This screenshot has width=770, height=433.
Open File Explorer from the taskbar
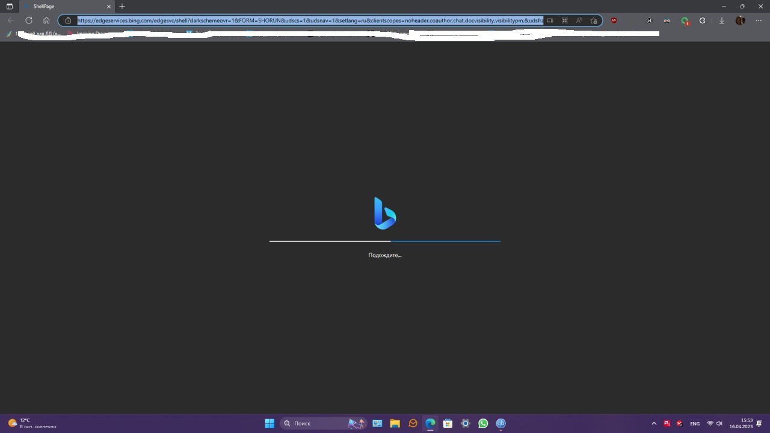point(395,423)
